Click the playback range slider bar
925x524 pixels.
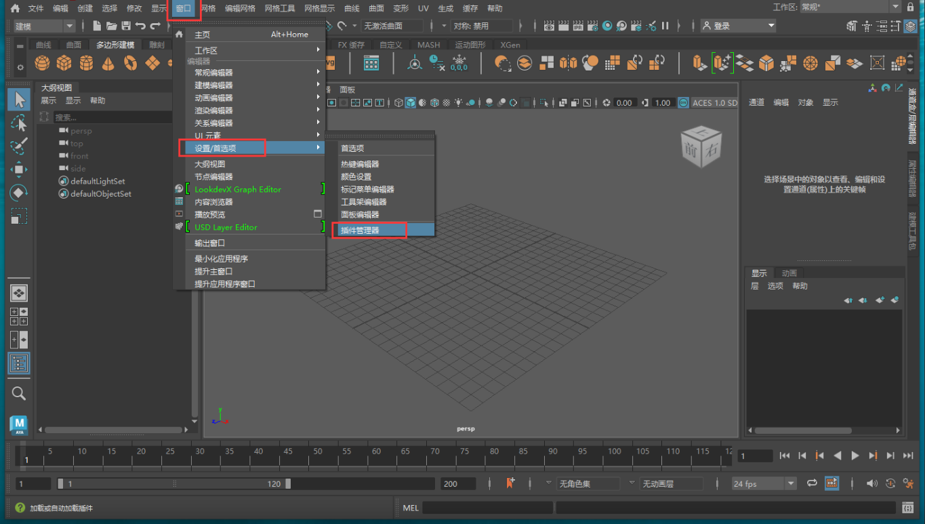point(175,483)
